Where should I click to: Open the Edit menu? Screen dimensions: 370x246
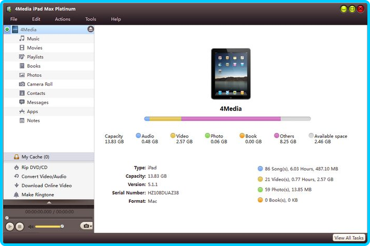pos(36,19)
